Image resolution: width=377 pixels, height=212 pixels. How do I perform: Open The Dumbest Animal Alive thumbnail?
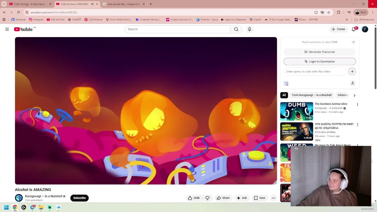pyautogui.click(x=297, y=111)
